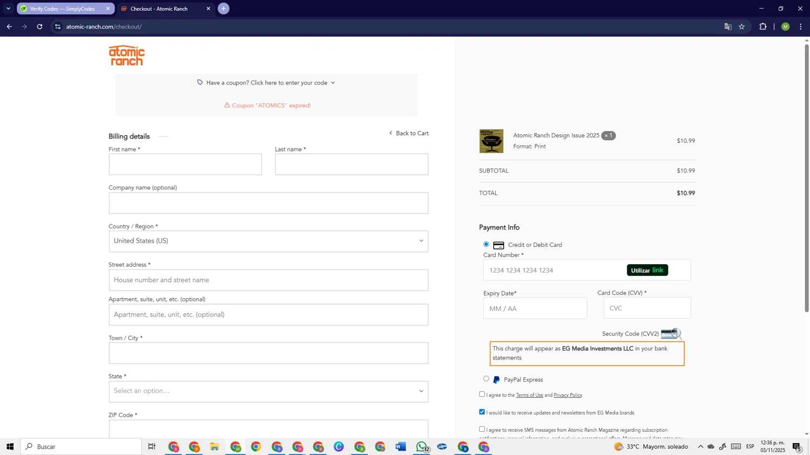Open WhatsApp from the taskbar

(x=422, y=446)
